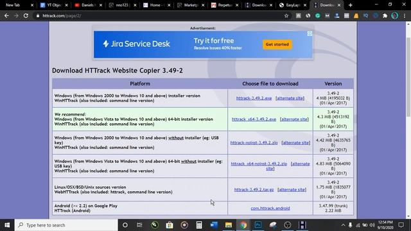Open the notification center icon

coord(401,225)
